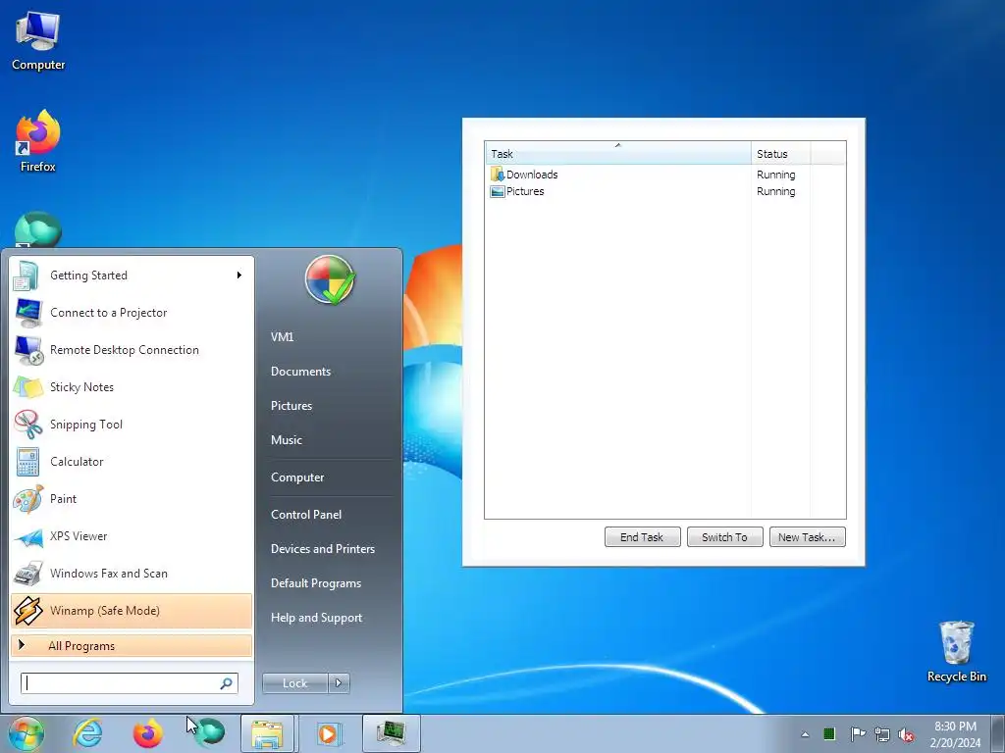Open Winamp (Safe Mode)
This screenshot has width=1005, height=753.
(132, 610)
